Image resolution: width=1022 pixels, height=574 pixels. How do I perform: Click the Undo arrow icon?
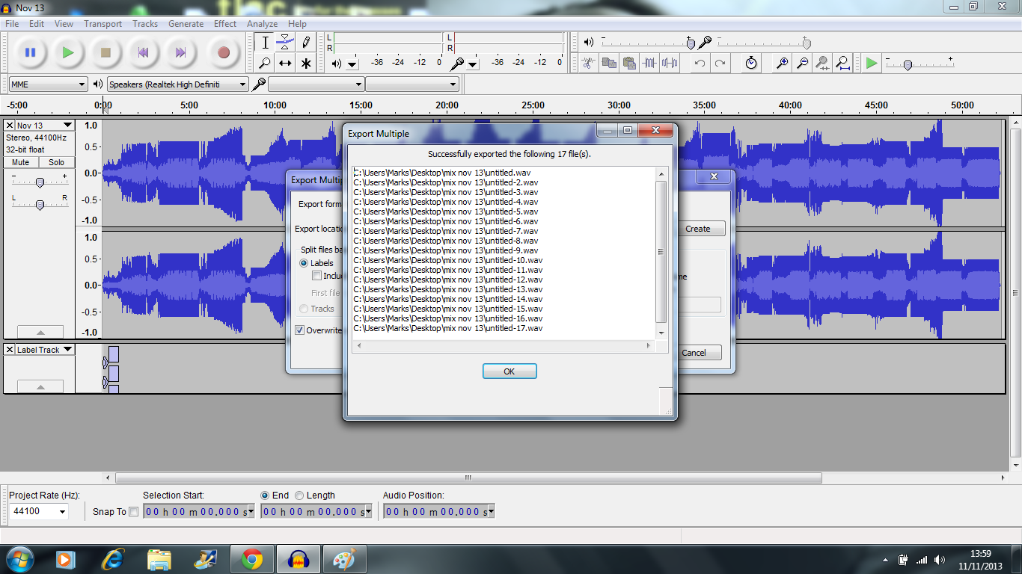[700, 64]
